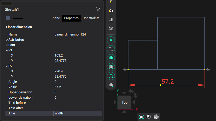Viewport: 216px width, 121px height.
Task: Click the Top face of view cube
Action: 125,102
